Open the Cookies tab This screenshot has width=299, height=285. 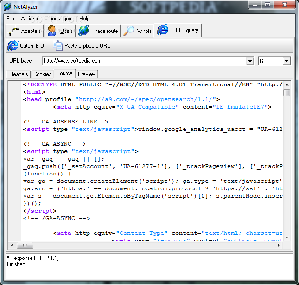coord(42,74)
